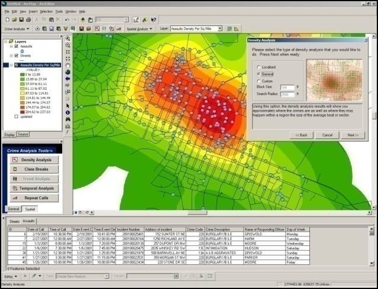Viewport: 378px width, 289px height.
Task: Click the Save disk icon
Action: [x=21, y=20]
